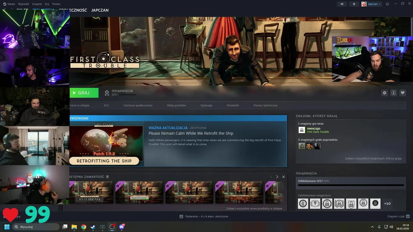The image size is (413, 232).
Task: Open the notifications bell
Action: [x=354, y=4]
